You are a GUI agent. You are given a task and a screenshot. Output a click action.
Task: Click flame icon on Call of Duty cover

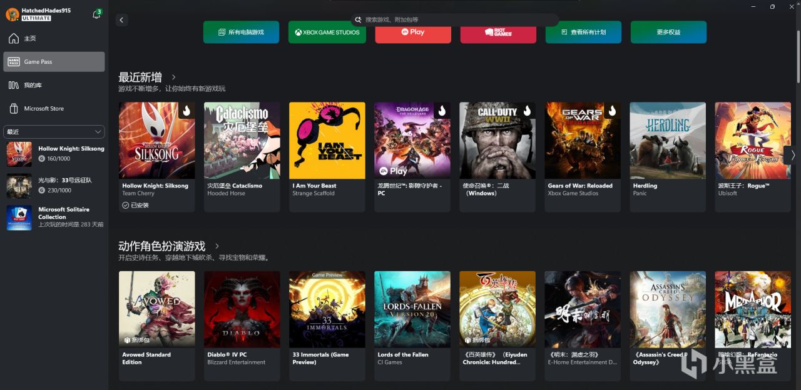click(527, 111)
